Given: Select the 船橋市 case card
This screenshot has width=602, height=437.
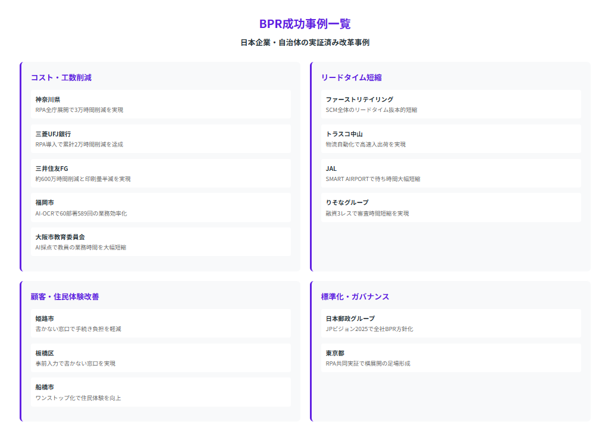Looking at the screenshot, I should (161, 392).
